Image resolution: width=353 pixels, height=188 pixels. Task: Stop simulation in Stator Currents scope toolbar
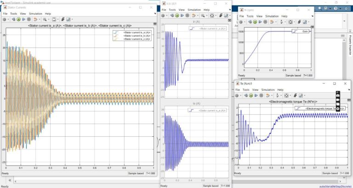click(29, 19)
